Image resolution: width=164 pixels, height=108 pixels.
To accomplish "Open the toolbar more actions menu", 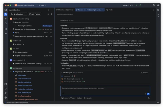I will (x=144, y=5).
